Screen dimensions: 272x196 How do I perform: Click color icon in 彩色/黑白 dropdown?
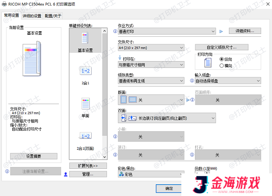click(x=121, y=174)
